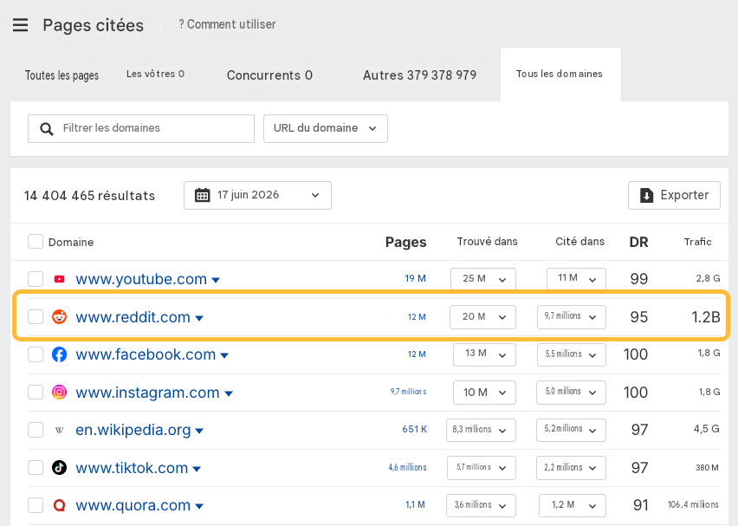Expand Instagram's 10 M Trouvé dans dropdown
Screen dimensions: 738x526
pos(484,393)
